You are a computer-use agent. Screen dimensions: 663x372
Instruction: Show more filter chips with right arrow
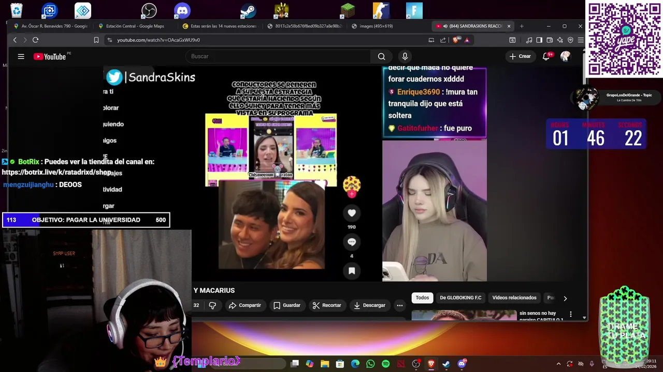click(565, 298)
